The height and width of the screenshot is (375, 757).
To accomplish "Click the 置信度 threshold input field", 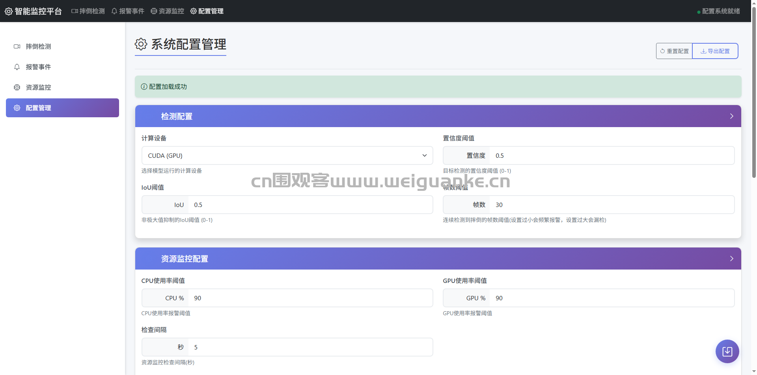I will click(x=612, y=155).
